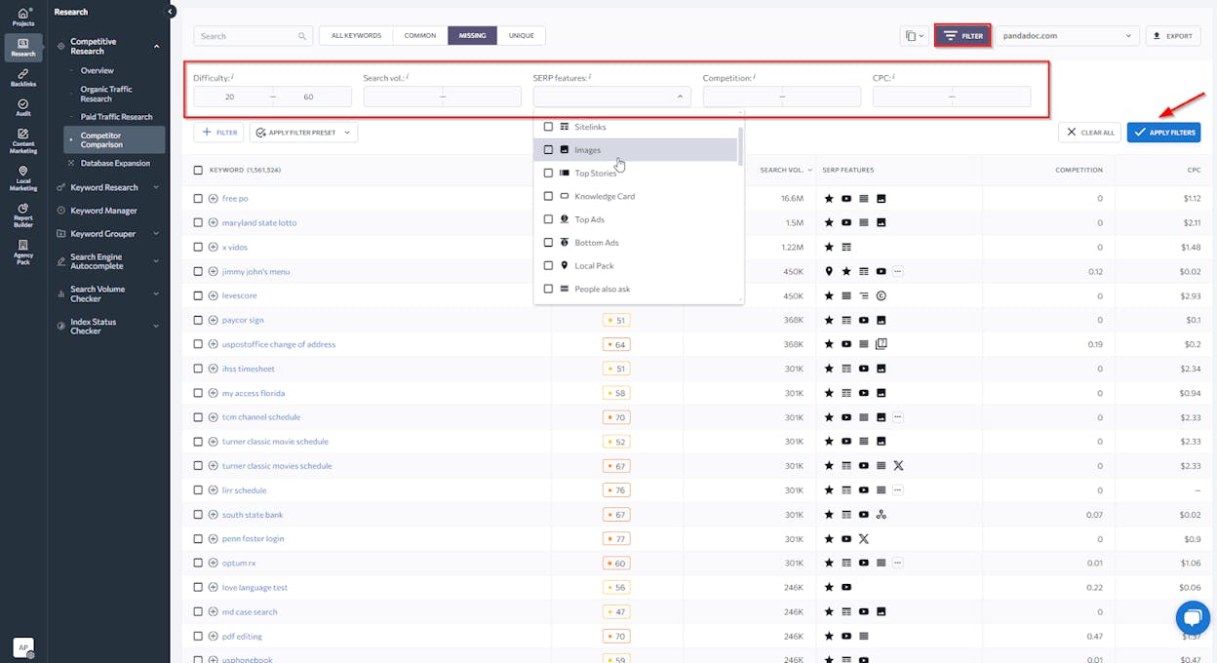Screen dimensions: 1217x663
Task: Open 'south state bank' keyword link
Action: (x=253, y=515)
